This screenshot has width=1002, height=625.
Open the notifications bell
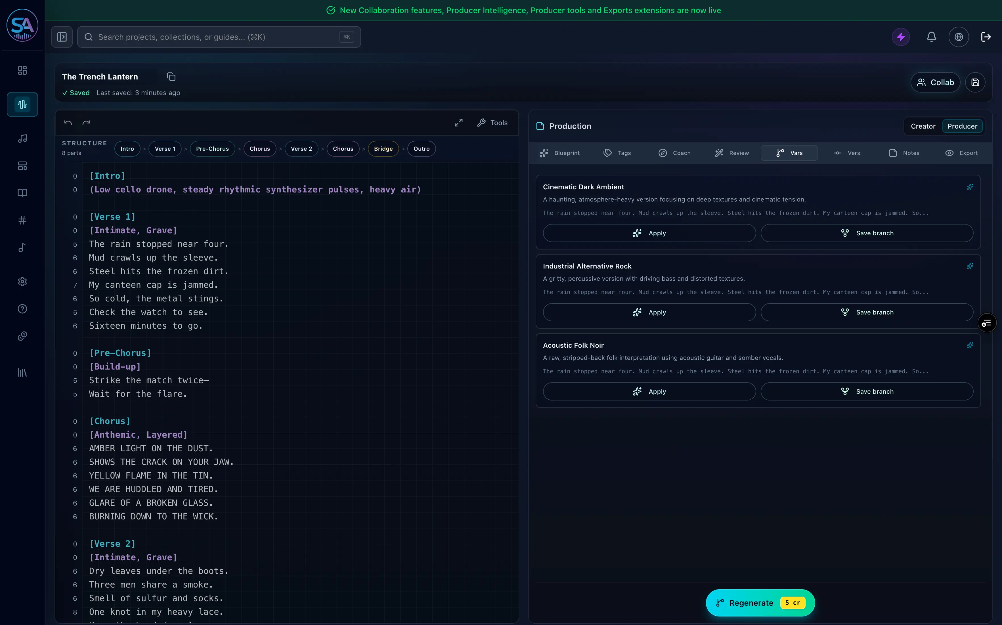click(931, 37)
